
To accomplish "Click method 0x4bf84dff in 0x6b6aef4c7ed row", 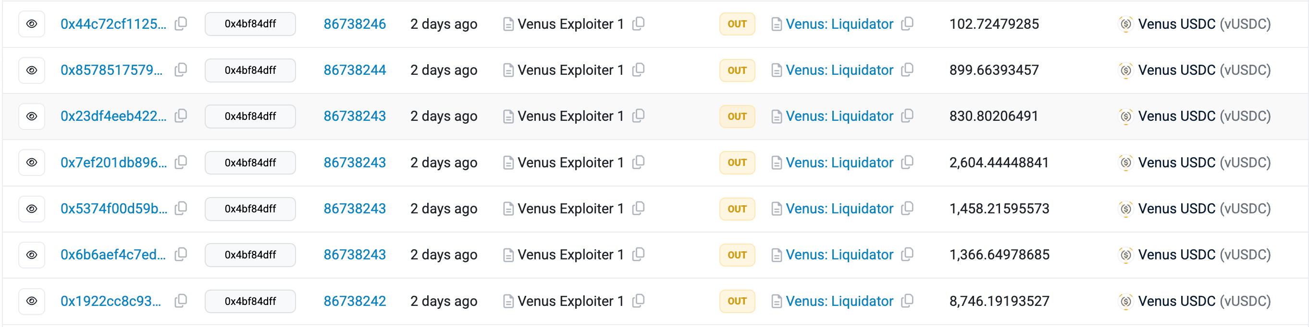I will [x=250, y=255].
